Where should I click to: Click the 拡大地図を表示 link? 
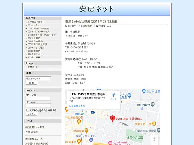point(77,106)
